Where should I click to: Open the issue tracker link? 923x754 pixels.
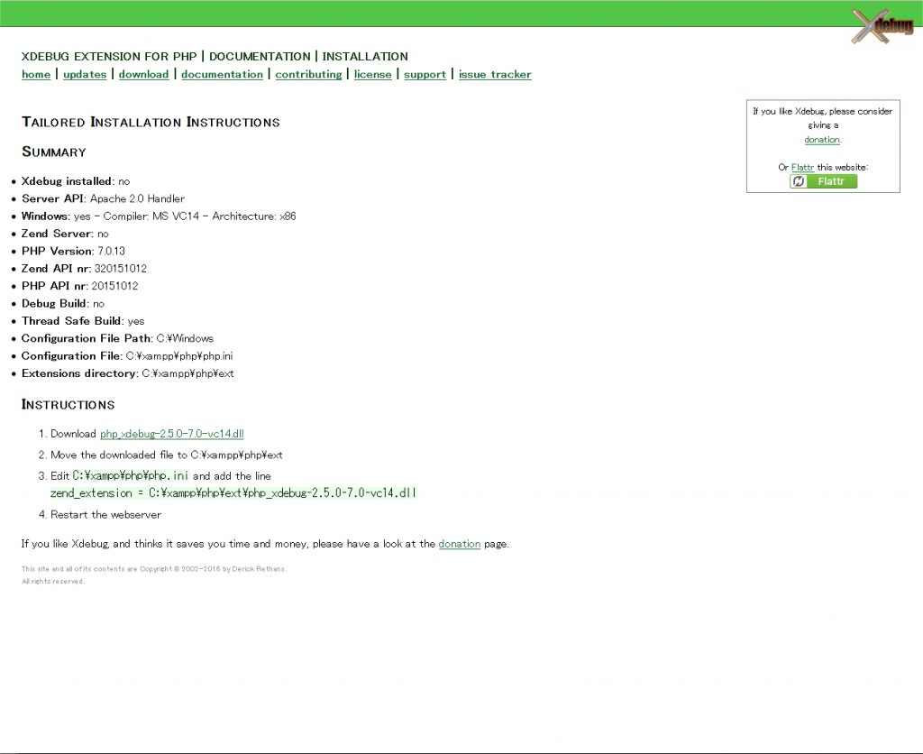pyautogui.click(x=495, y=74)
